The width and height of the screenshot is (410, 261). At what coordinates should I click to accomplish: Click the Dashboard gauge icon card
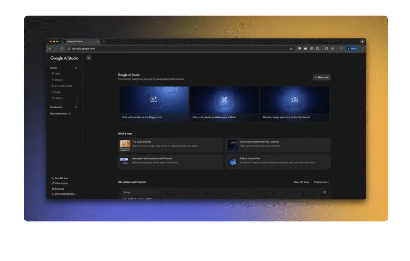(x=294, y=100)
